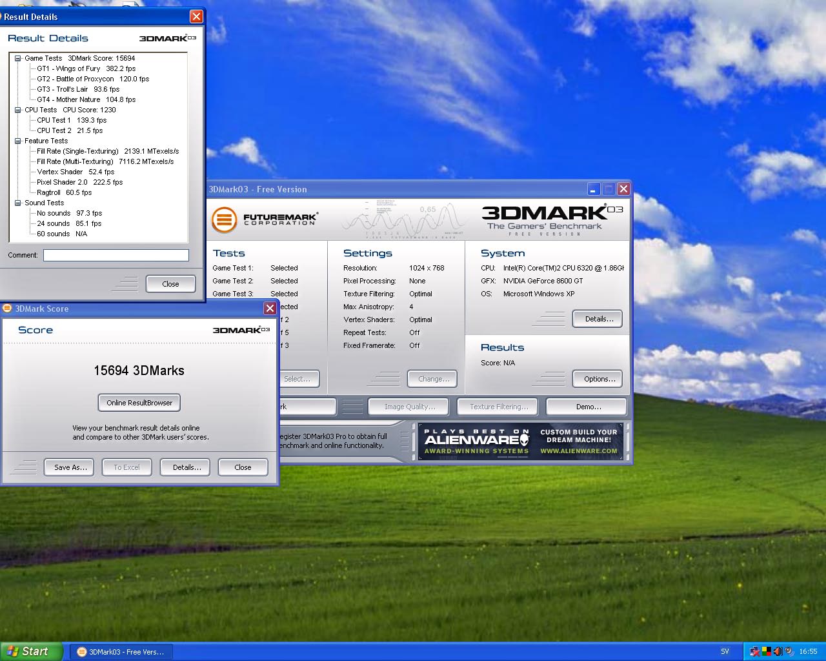Select the 24 sounds result row
826x661 pixels.
click(69, 223)
